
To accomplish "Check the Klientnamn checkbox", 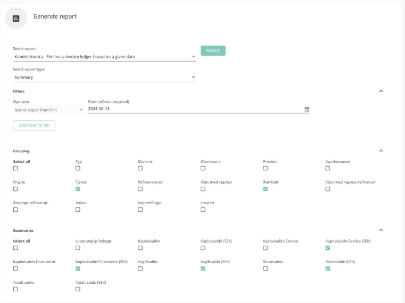I will (203, 168).
